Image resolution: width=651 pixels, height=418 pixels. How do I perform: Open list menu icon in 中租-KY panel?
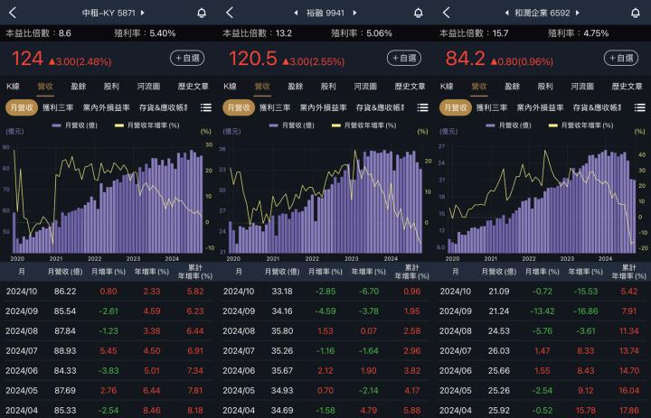coord(205,107)
